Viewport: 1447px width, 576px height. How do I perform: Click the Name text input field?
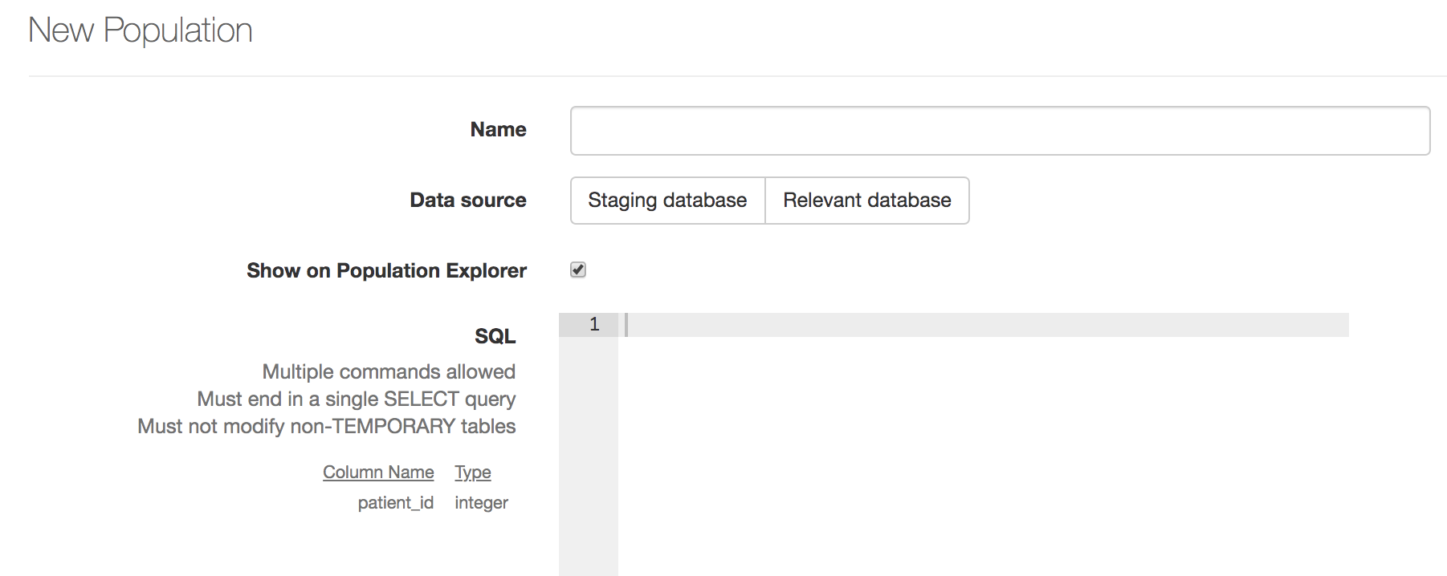(x=1000, y=131)
